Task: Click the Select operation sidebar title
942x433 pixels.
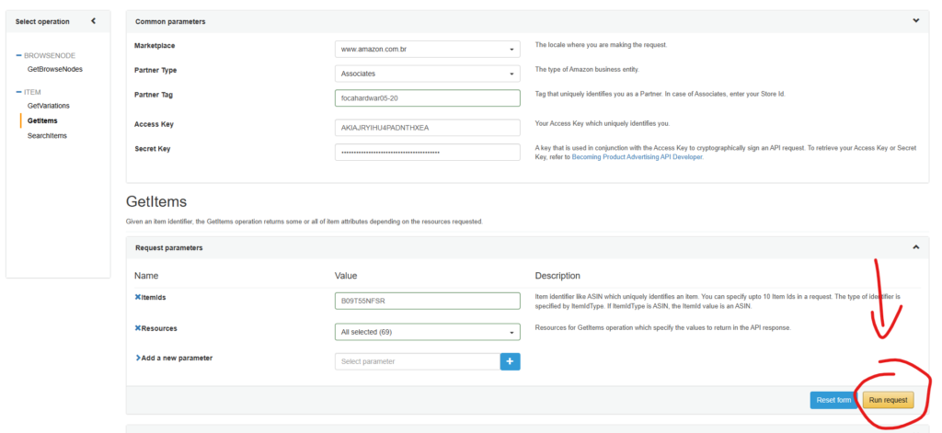Action: (42, 22)
